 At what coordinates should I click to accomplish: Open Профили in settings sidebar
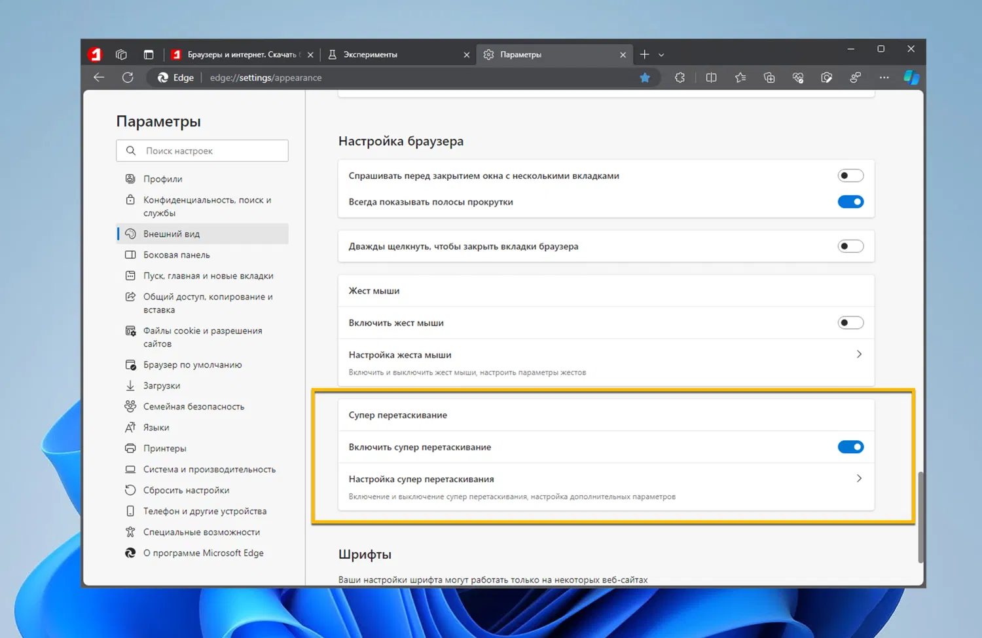pos(202,179)
